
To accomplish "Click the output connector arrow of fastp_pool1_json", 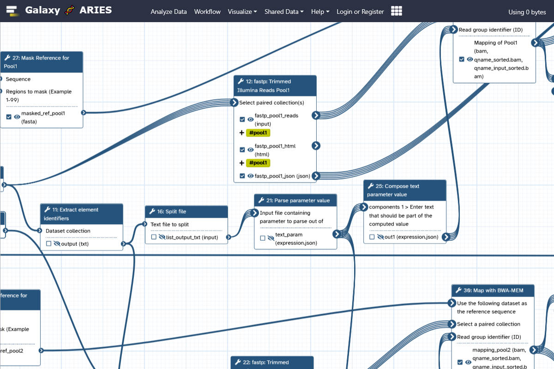I will (x=316, y=176).
